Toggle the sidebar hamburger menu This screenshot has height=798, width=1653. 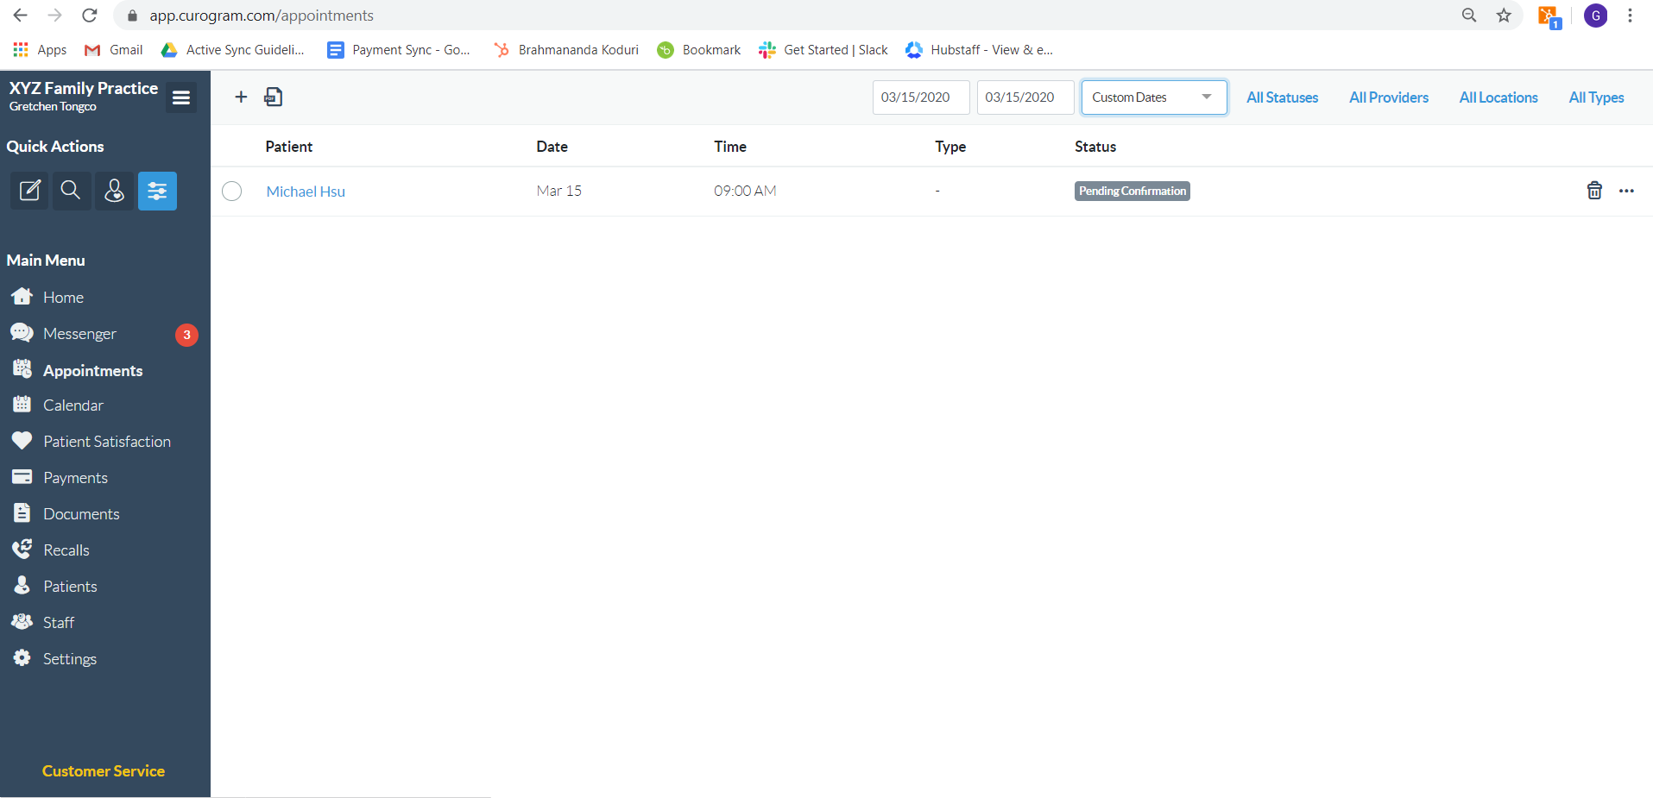coord(181,97)
